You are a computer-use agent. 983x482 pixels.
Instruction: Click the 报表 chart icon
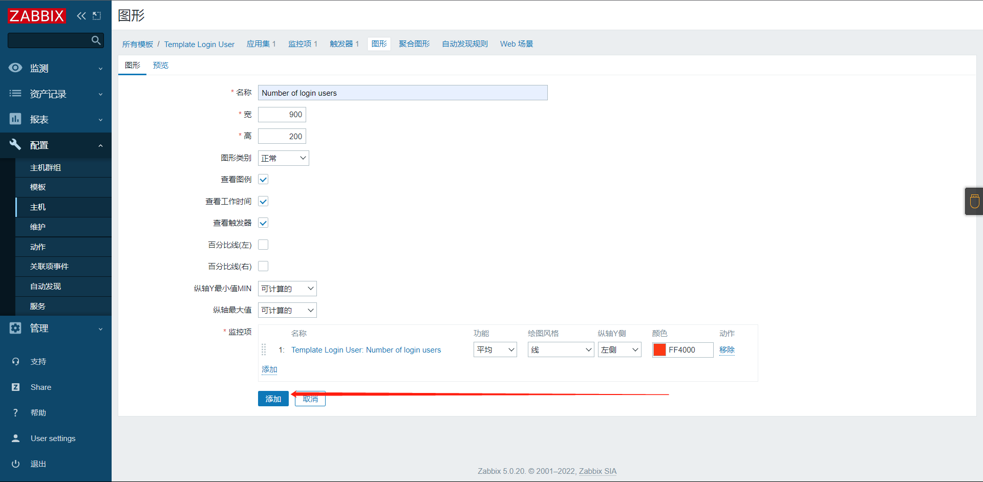15,119
